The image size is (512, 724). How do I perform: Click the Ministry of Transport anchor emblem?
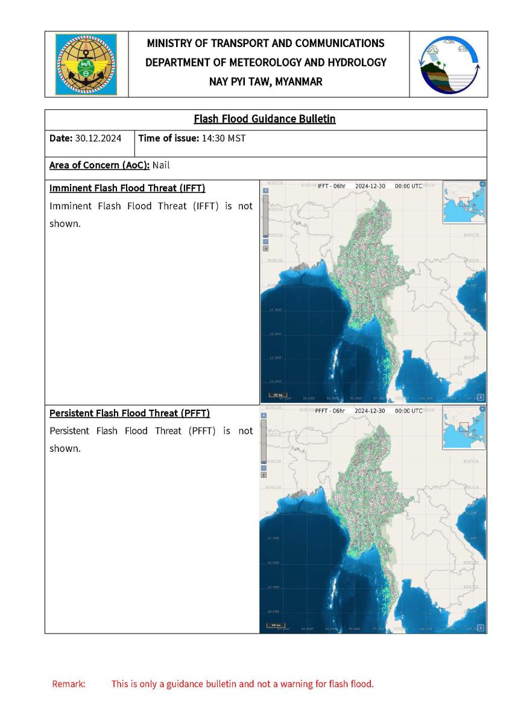click(x=86, y=65)
